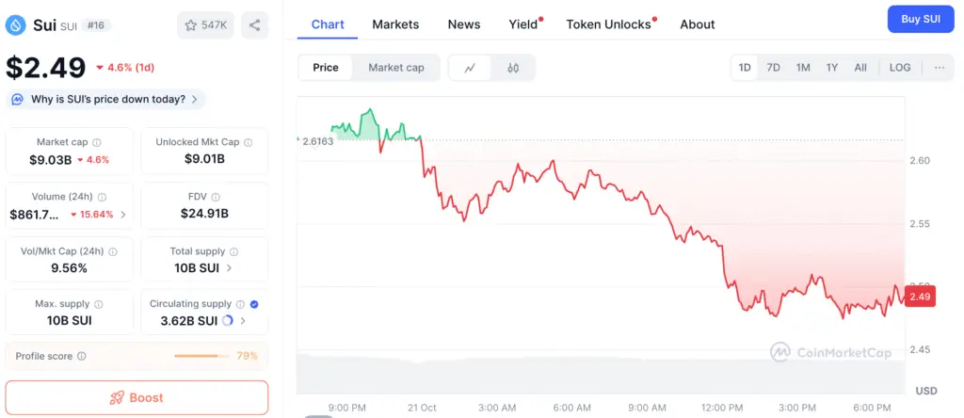Viewport: 964px width, 418px height.
Task: Click the Profile score progress bar
Action: (201, 357)
